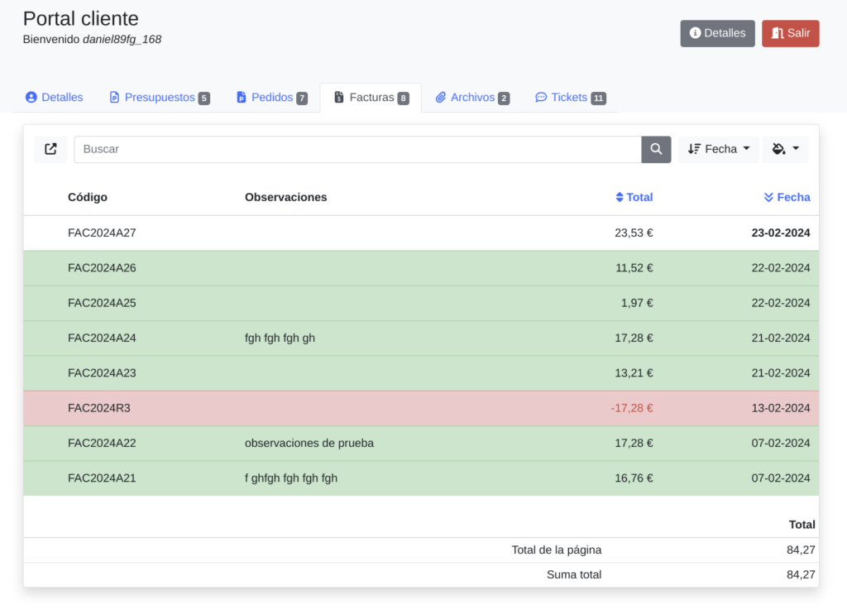Select the Facturas tab
The height and width of the screenshot is (610, 847).
(371, 98)
